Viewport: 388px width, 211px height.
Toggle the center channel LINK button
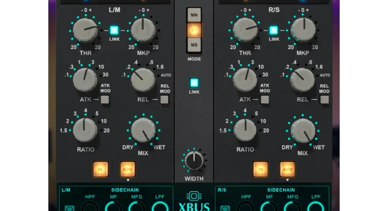(194, 83)
